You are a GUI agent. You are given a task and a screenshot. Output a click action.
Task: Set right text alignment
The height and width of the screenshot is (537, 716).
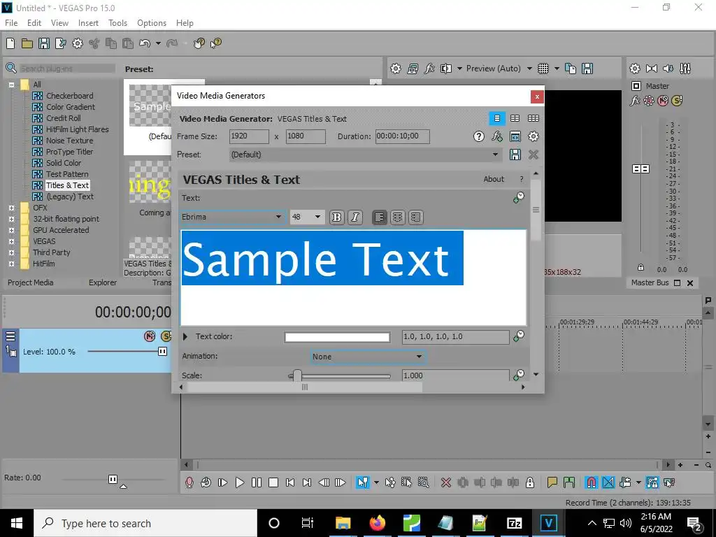click(x=415, y=217)
